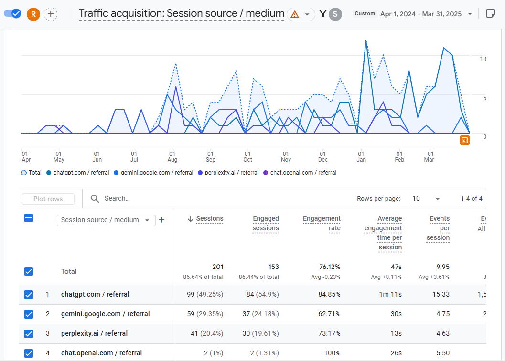
Task: Click the gray S segment badge
Action: click(335, 14)
